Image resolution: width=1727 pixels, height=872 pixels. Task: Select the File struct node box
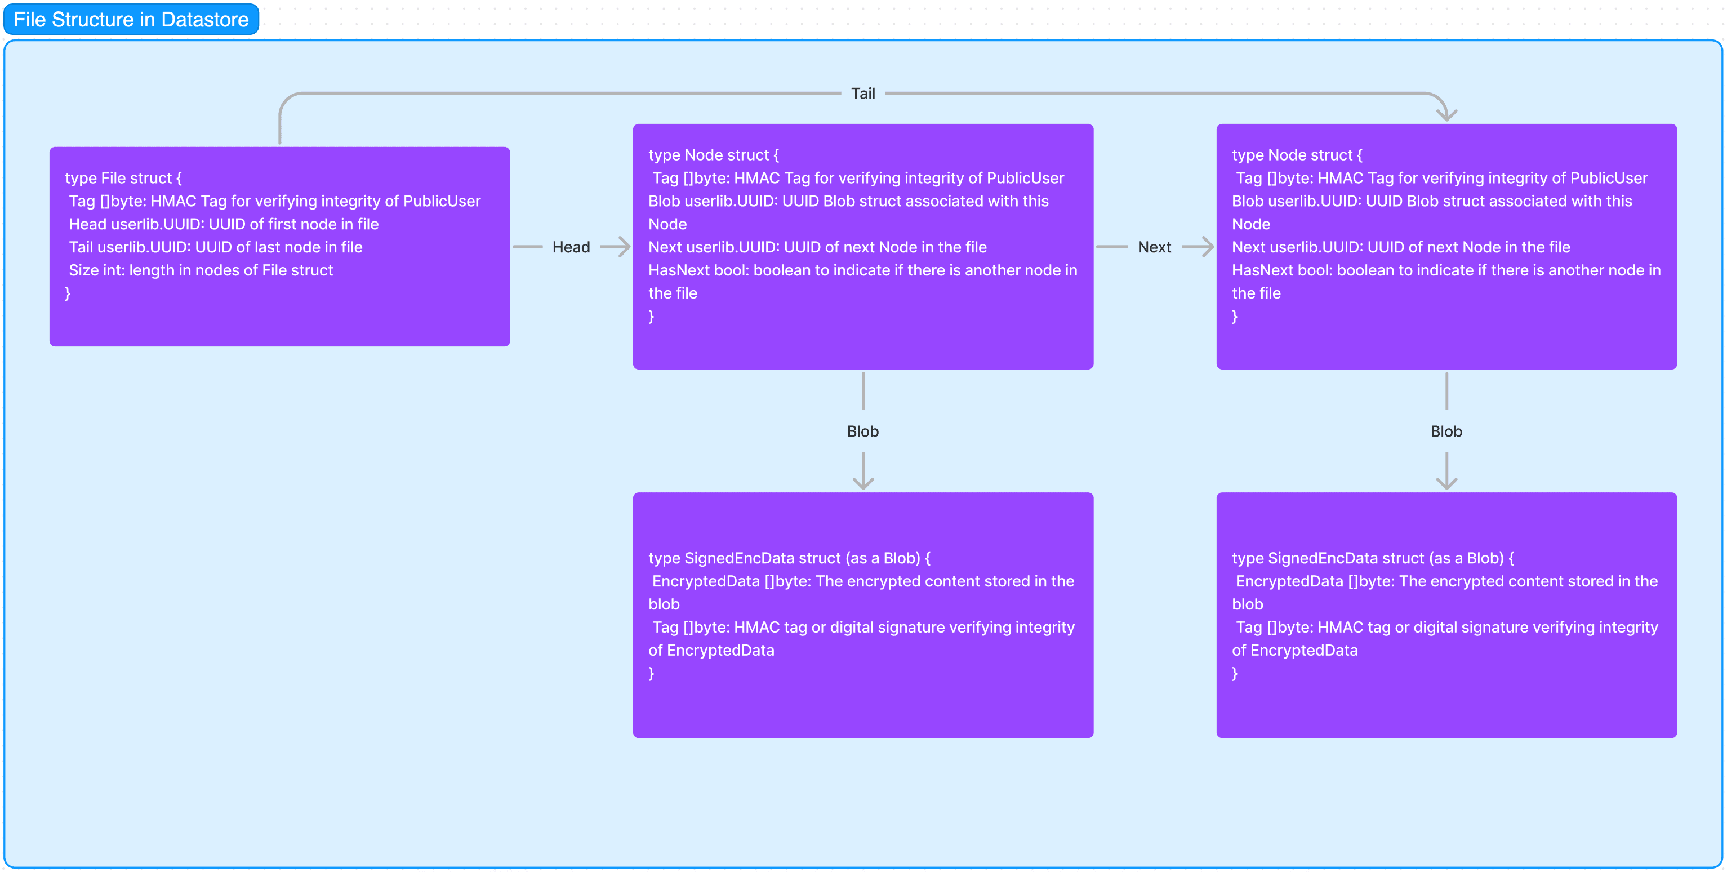[x=279, y=247]
